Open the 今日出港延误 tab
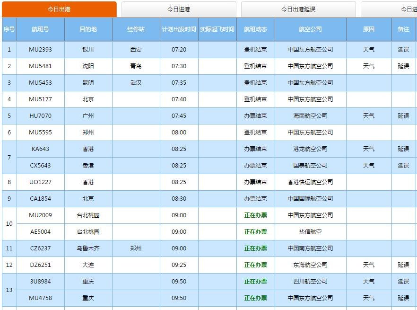The height and width of the screenshot is (310, 417). tap(298, 9)
